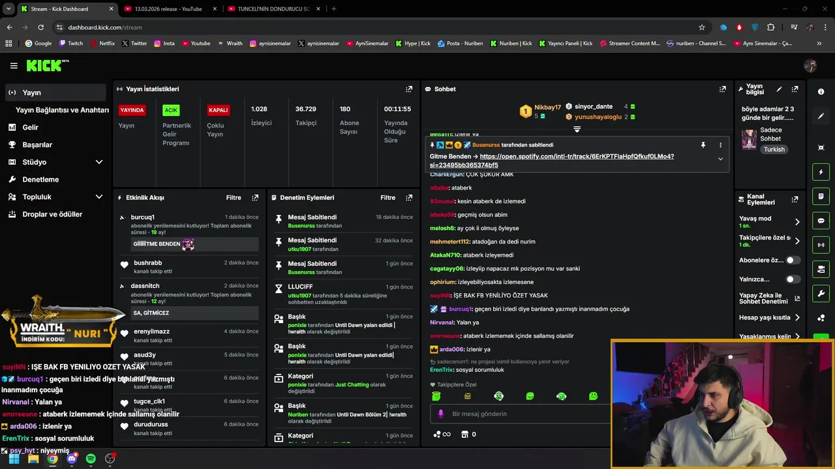Screen dimensions: 835x469
Task: Open the channel points icon below the chat input
Action: point(442,434)
